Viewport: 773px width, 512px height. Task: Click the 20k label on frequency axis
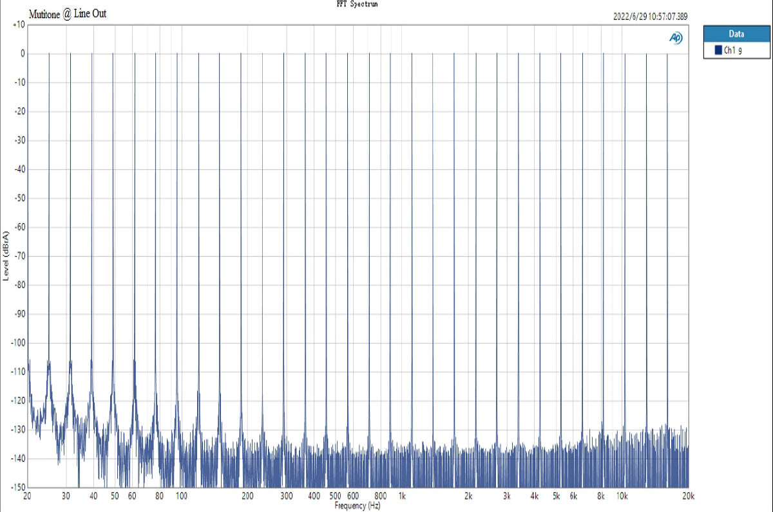[687, 496]
